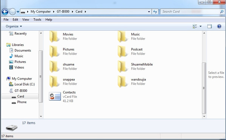Viewport: 226px width, 140px height.
Task: Click the Podcast folder name
Action: tap(137, 49)
